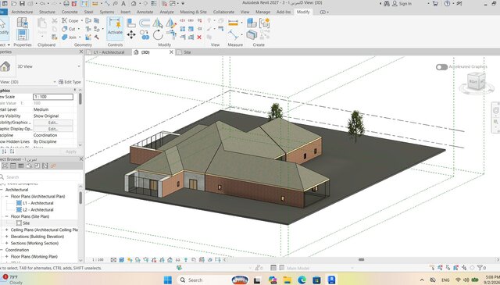The height and width of the screenshot is (285, 500).
Task: Close the {3D} view tab
Action: tap(171, 52)
